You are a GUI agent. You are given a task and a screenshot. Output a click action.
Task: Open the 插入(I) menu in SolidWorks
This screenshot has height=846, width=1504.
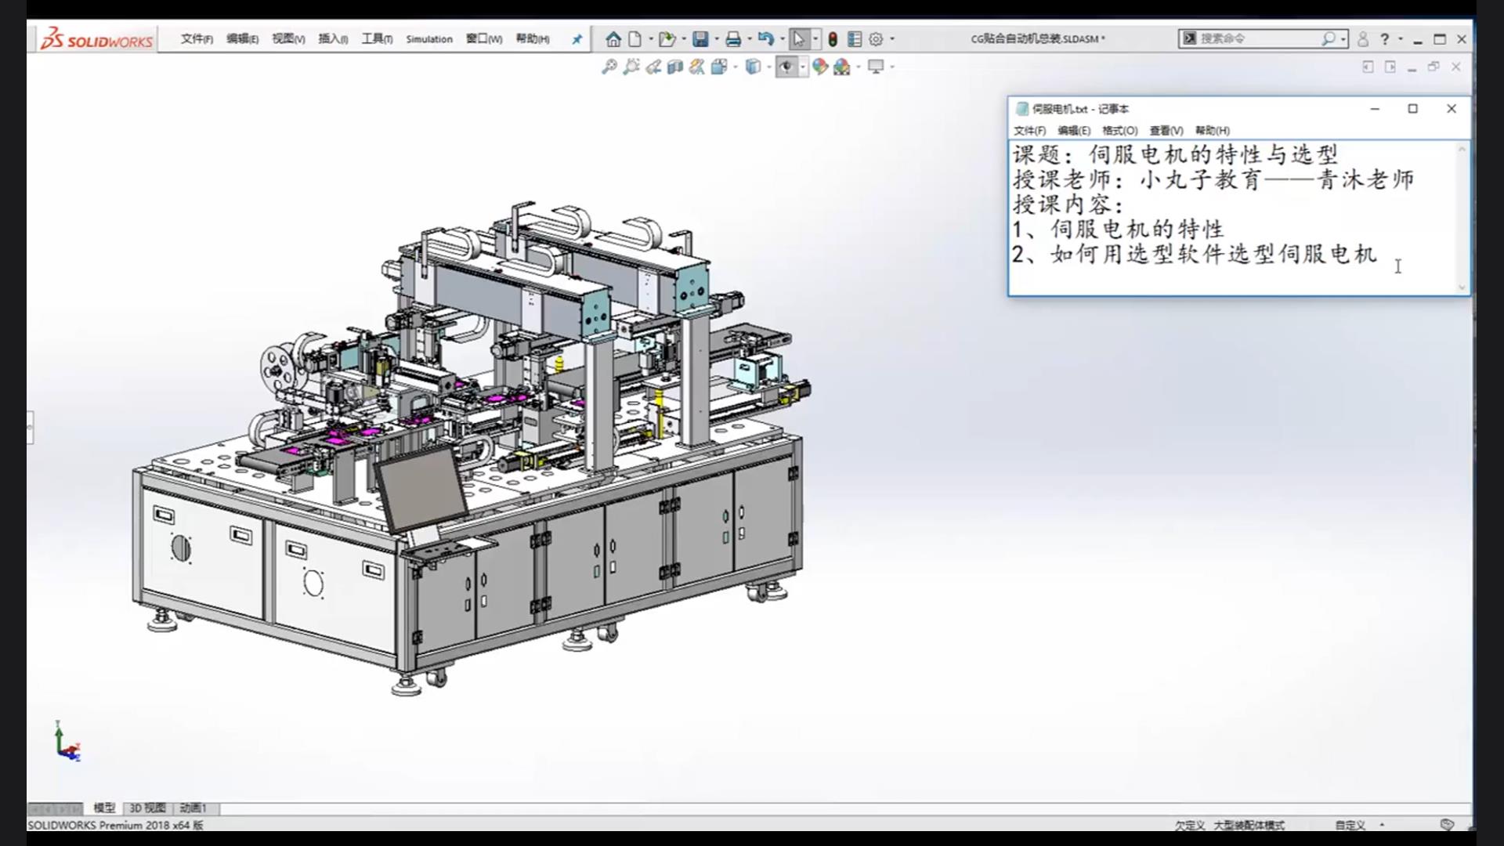point(333,39)
